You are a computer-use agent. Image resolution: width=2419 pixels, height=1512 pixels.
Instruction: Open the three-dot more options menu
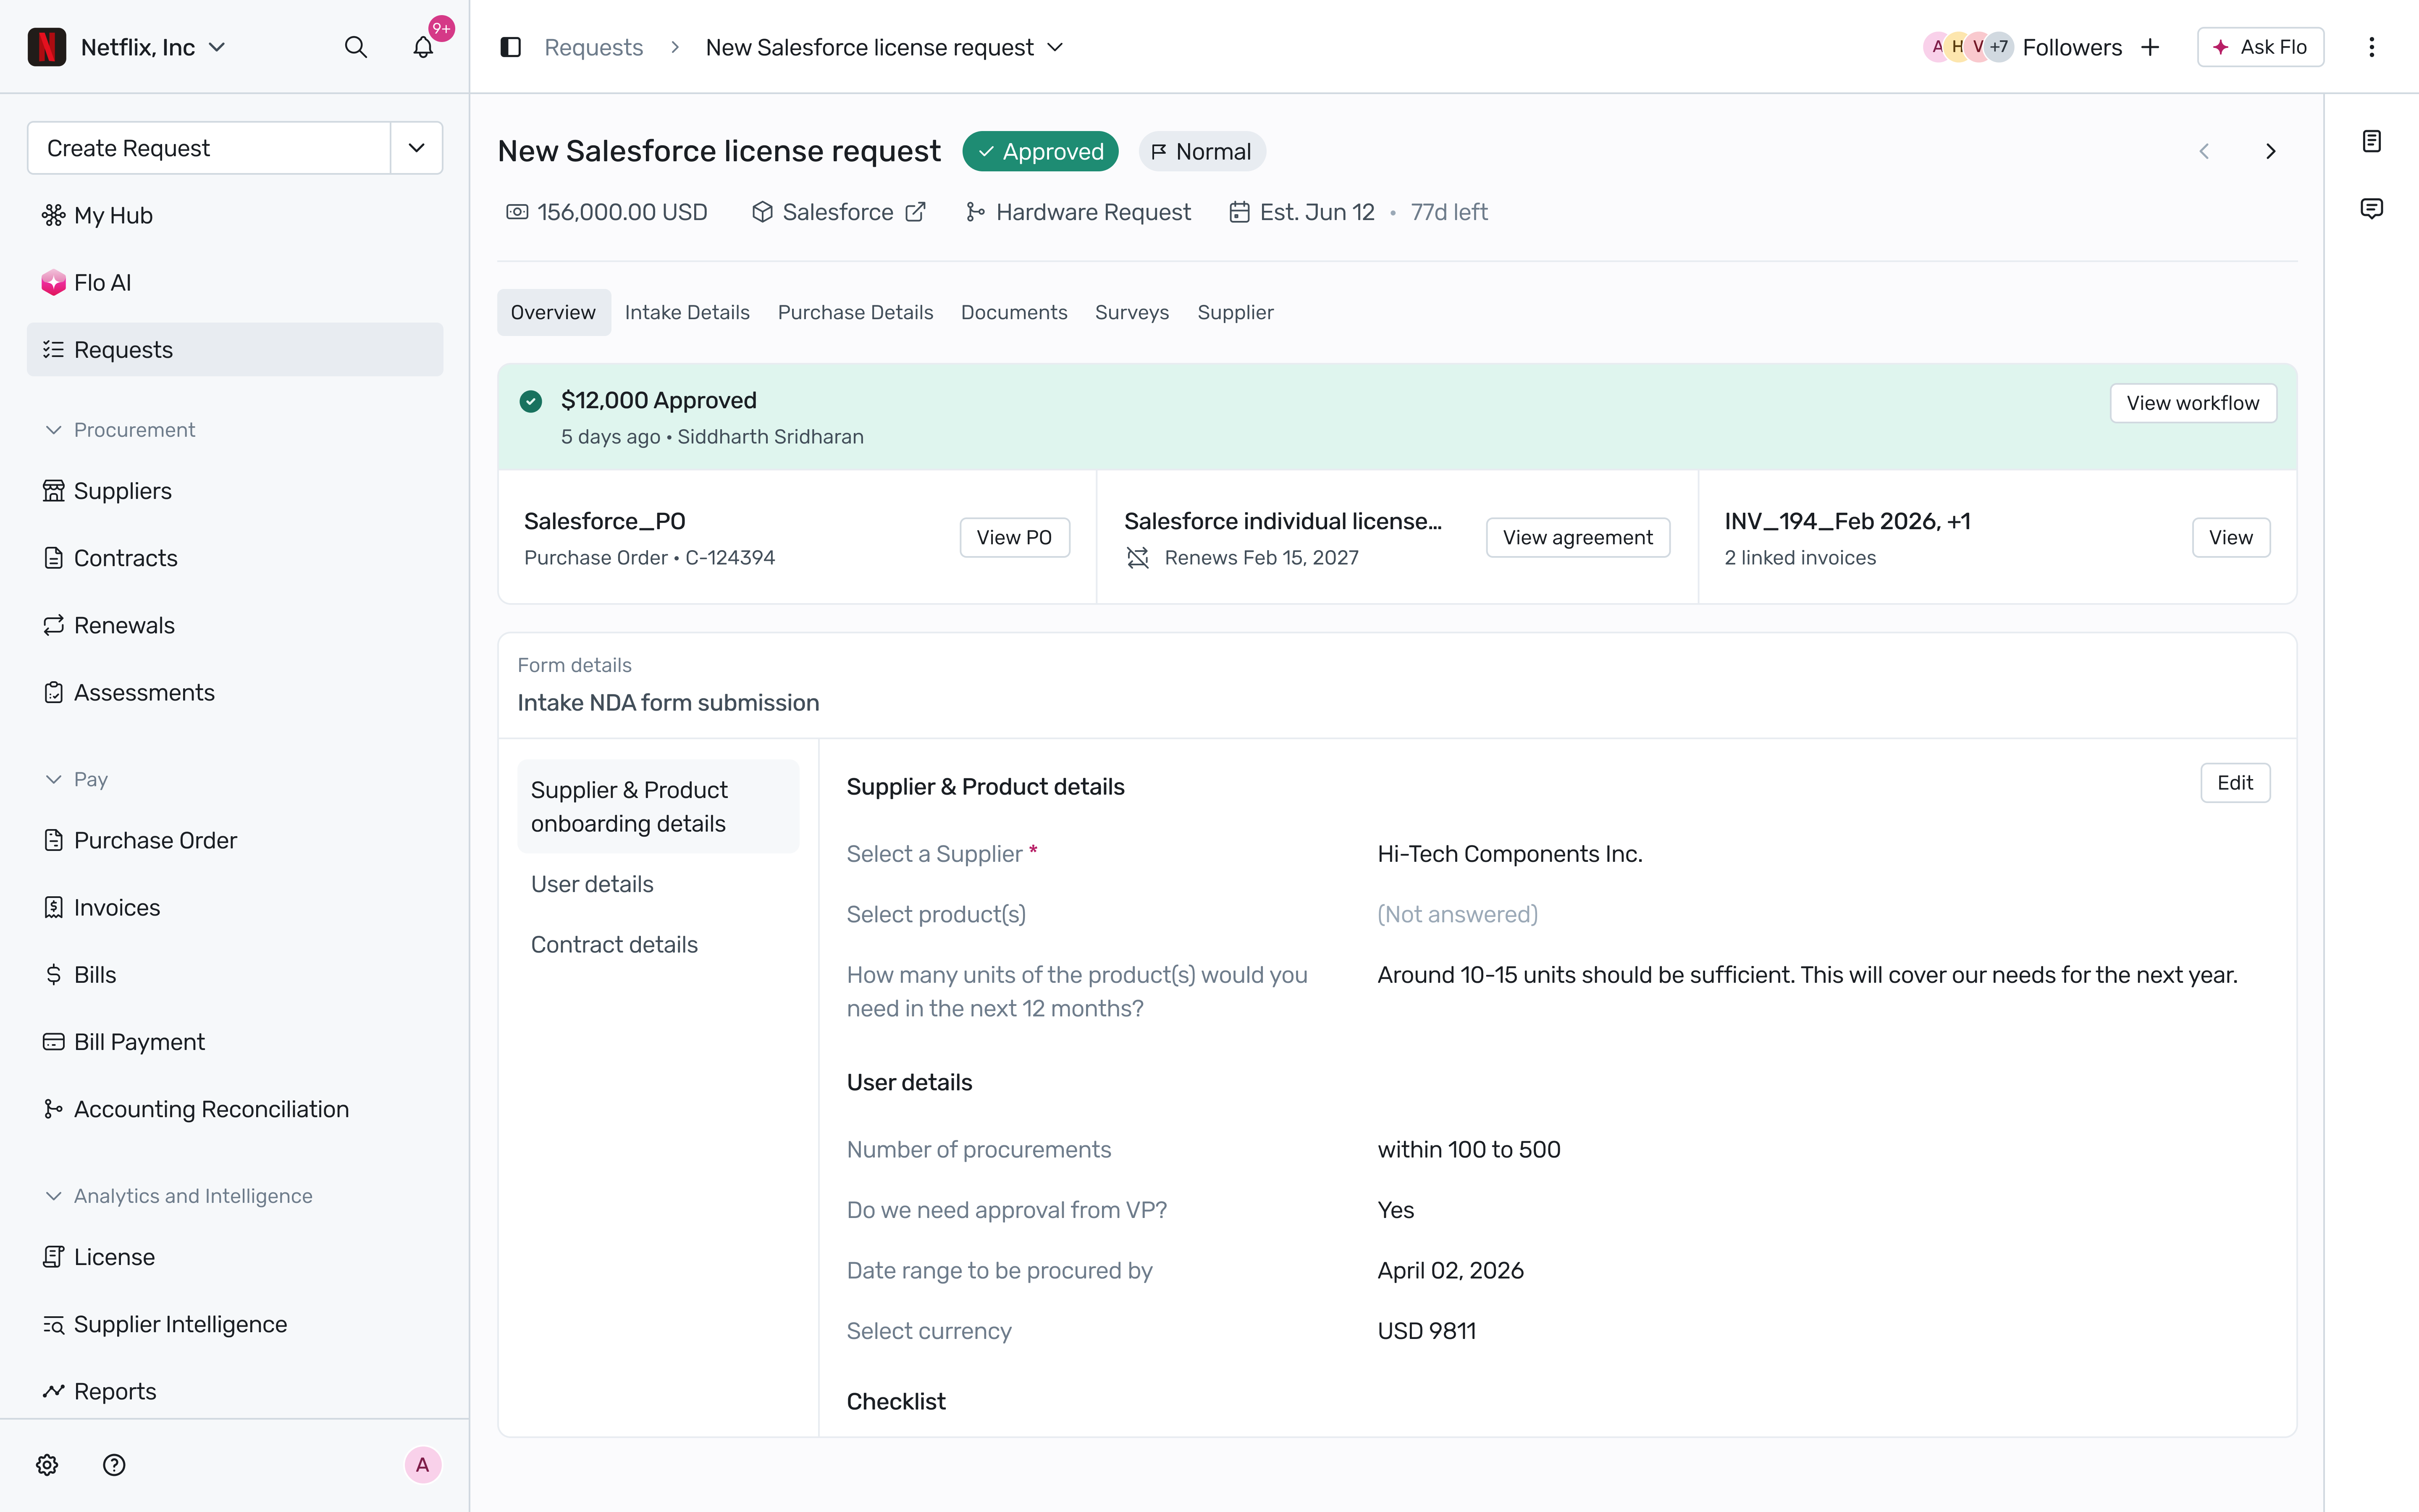pyautogui.click(x=2371, y=47)
